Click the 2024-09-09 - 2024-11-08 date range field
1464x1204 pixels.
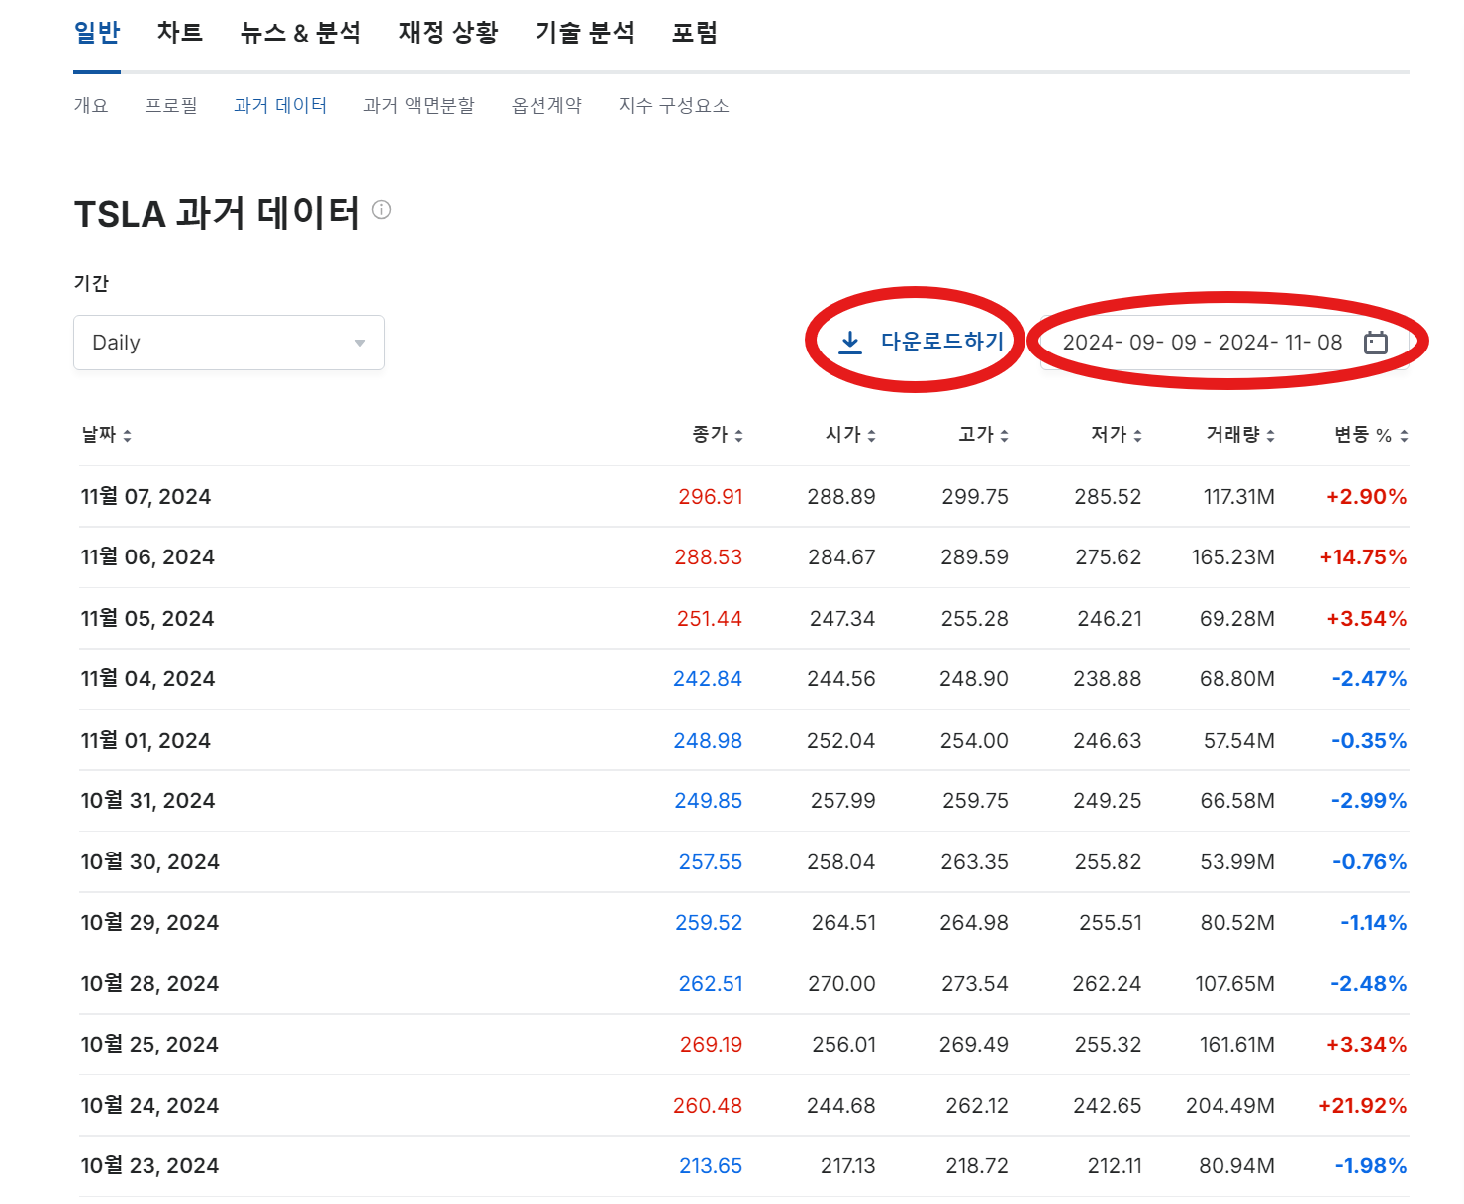pos(1224,343)
